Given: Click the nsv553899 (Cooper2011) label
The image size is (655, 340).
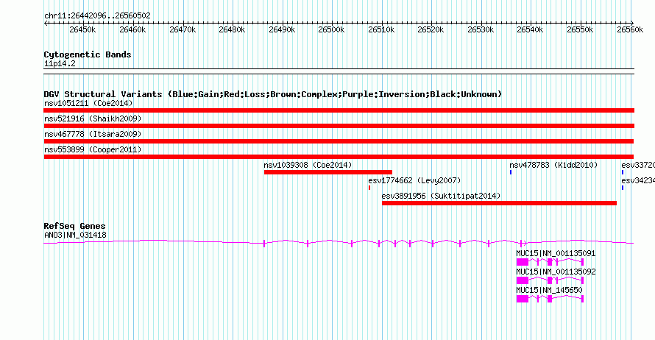Looking at the screenshot, I should 93,149.
